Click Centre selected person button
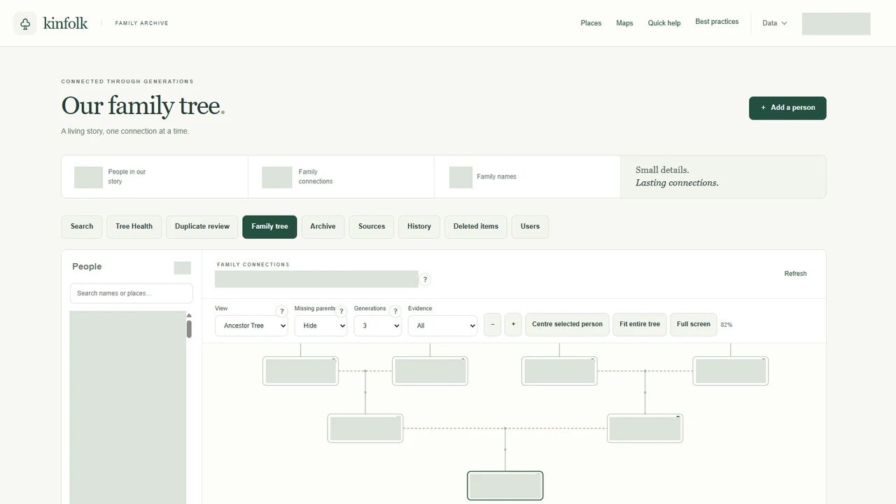The height and width of the screenshot is (504, 896). (x=567, y=324)
